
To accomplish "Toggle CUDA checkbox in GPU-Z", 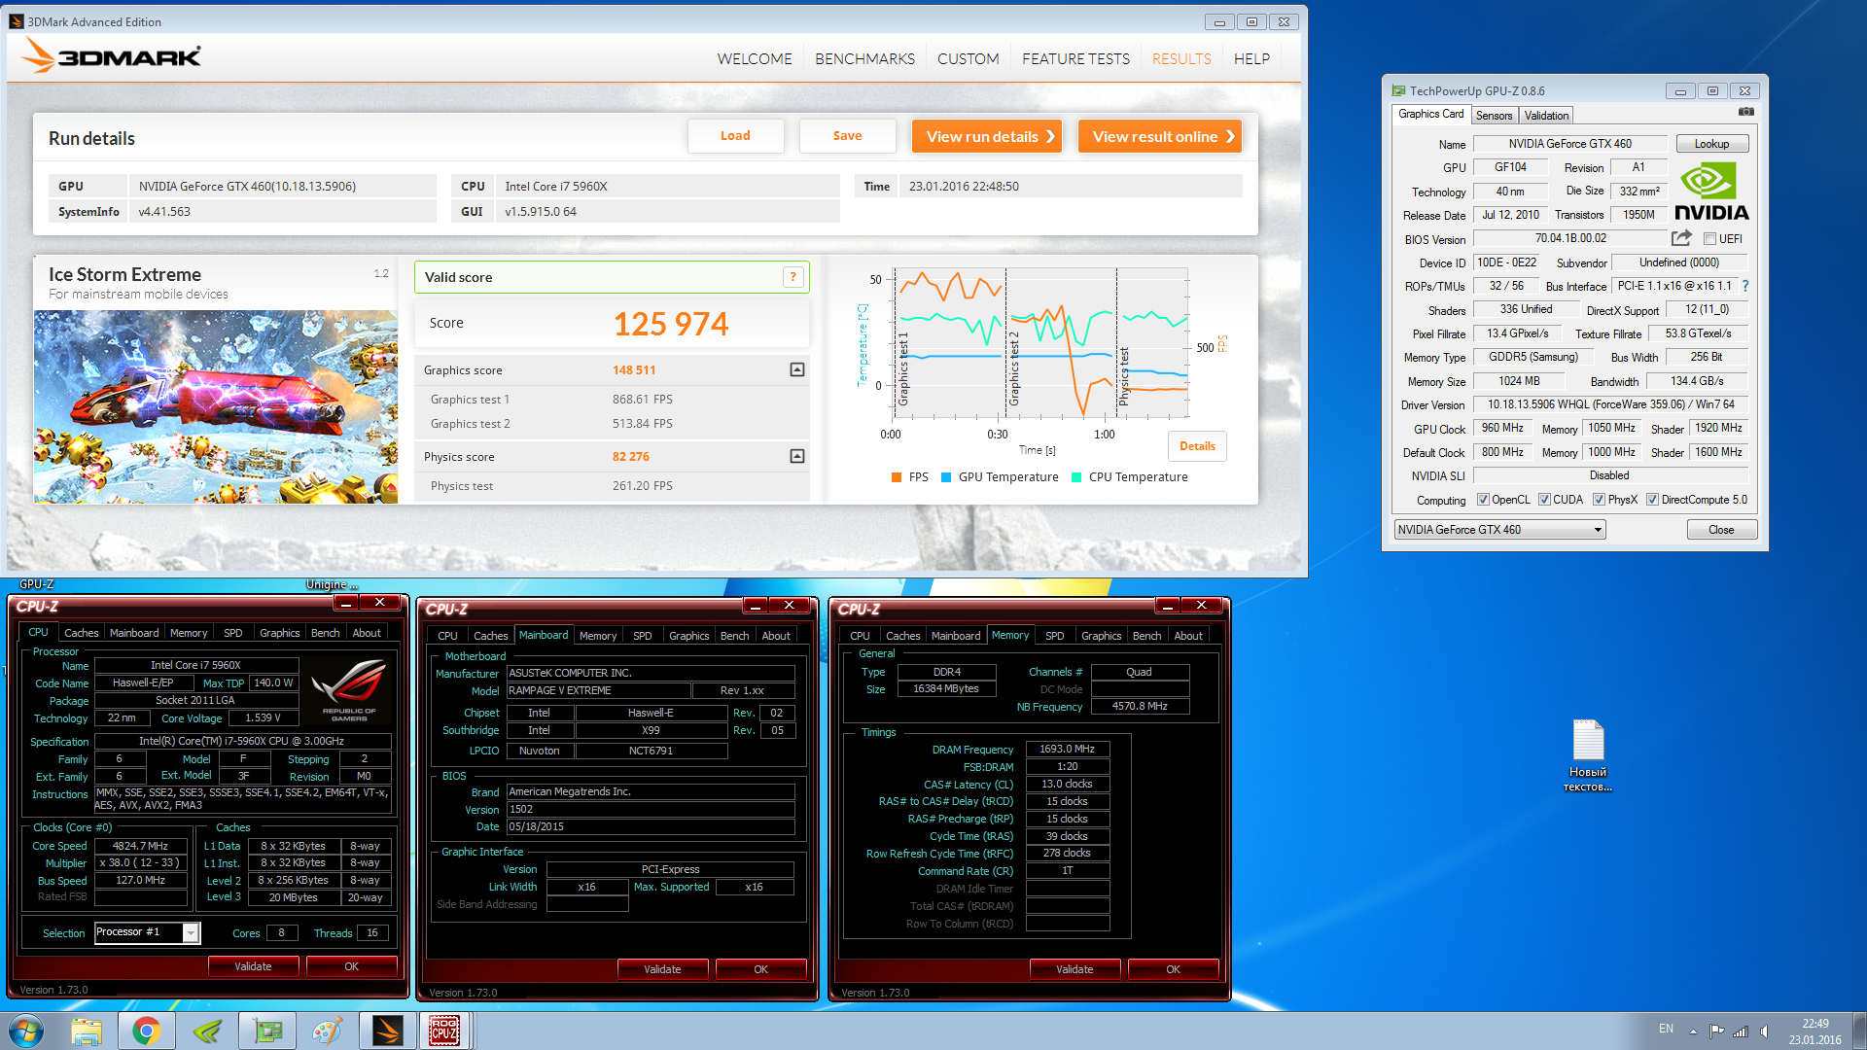I will (1544, 500).
